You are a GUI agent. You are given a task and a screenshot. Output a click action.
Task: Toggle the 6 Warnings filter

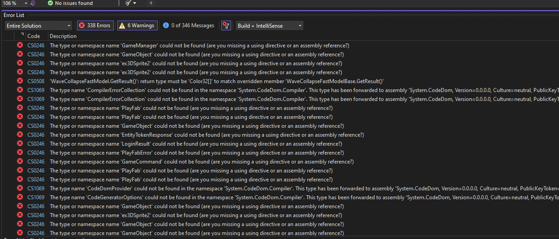[137, 25]
